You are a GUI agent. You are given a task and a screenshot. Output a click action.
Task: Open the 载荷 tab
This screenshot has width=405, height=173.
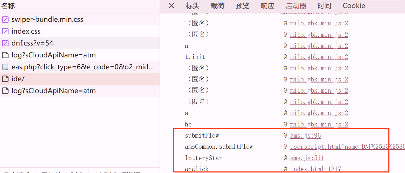coord(217,6)
